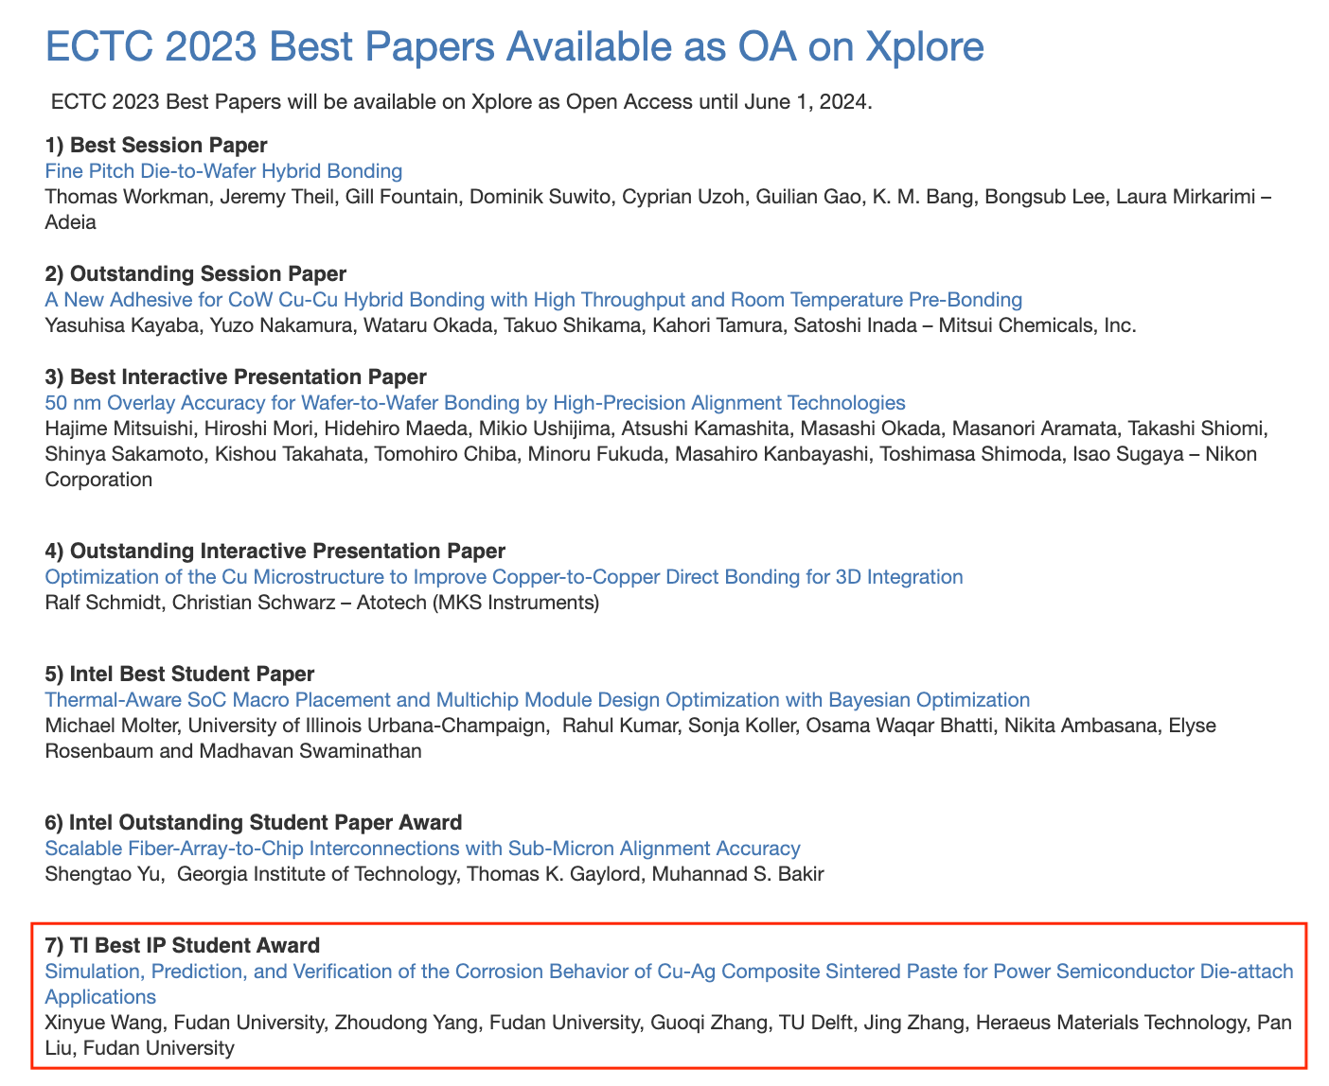Screen dimensions: 1329x1086
Task: Click the Intel Outstanding Student Paper Award heading
Action: coord(254,822)
